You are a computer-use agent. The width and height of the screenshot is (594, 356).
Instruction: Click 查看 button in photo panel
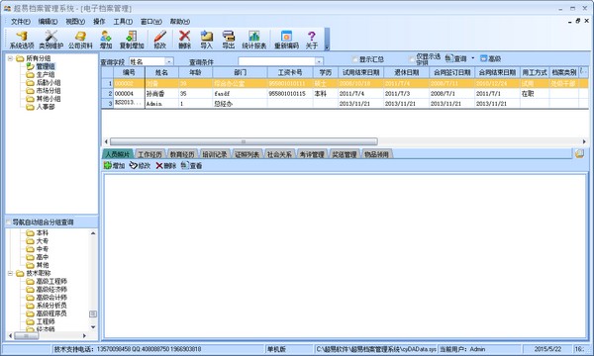point(192,166)
